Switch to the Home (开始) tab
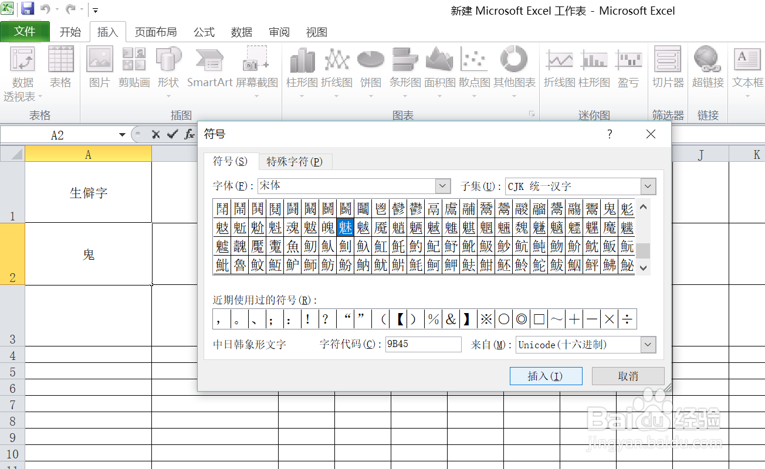The height and width of the screenshot is (469, 765). pyautogui.click(x=70, y=32)
